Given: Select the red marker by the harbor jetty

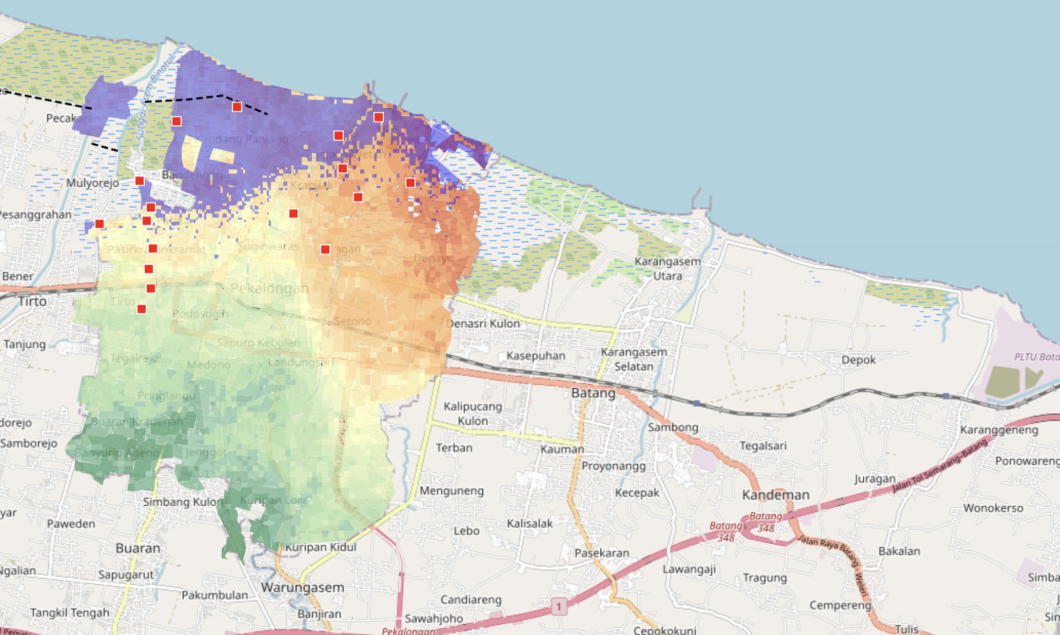Looking at the screenshot, I should coord(379,117).
